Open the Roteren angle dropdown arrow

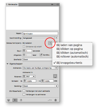click(34, 76)
